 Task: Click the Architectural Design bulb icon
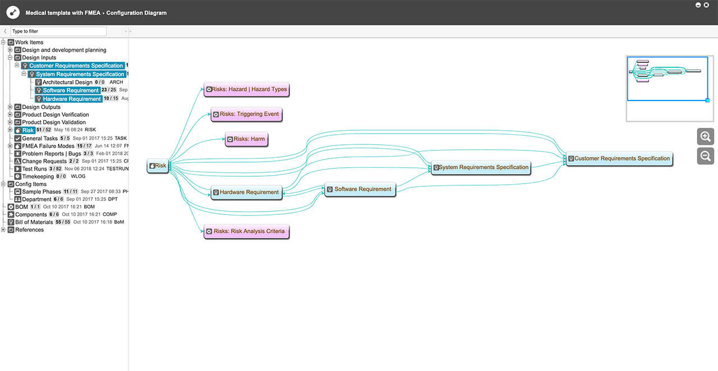tap(39, 82)
